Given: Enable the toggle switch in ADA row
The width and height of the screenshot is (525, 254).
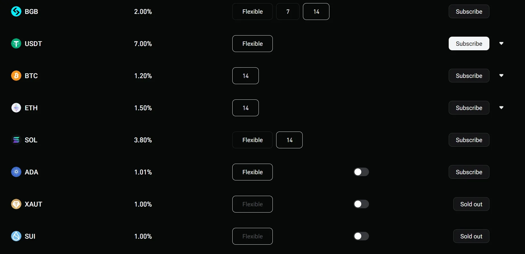Looking at the screenshot, I should [x=361, y=172].
